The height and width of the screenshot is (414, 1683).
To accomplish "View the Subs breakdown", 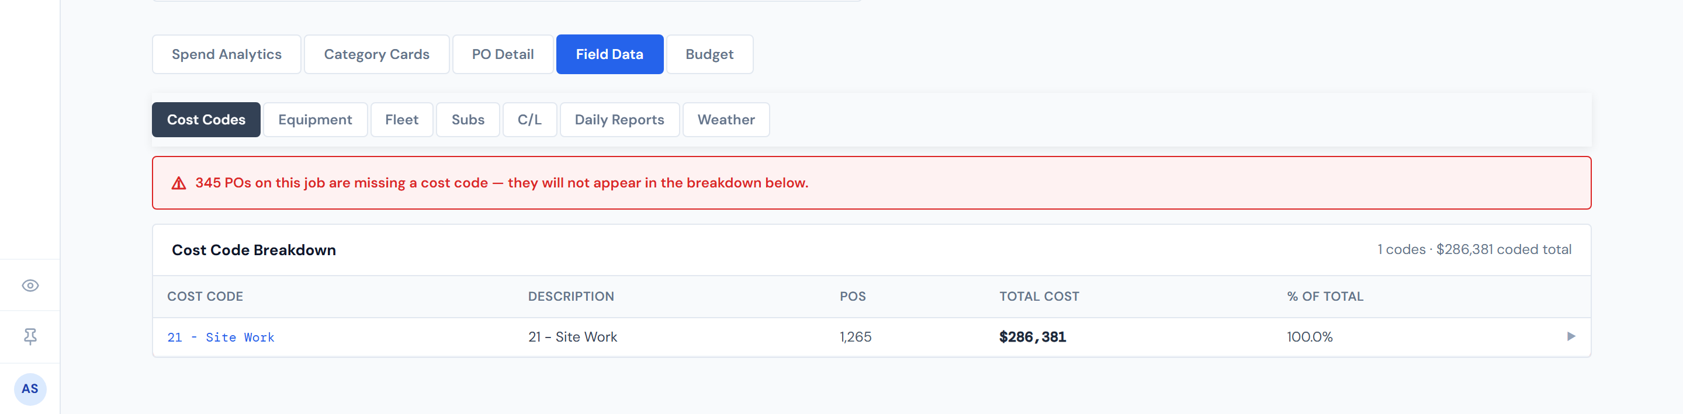I will coord(467,120).
